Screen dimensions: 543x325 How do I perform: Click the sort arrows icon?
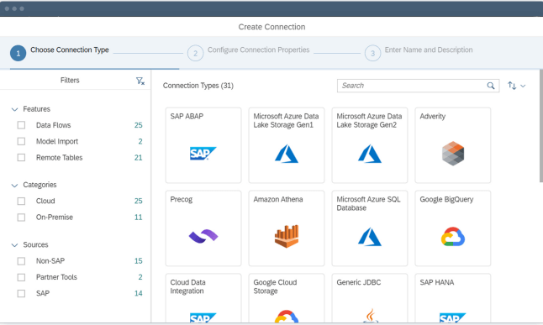(512, 86)
